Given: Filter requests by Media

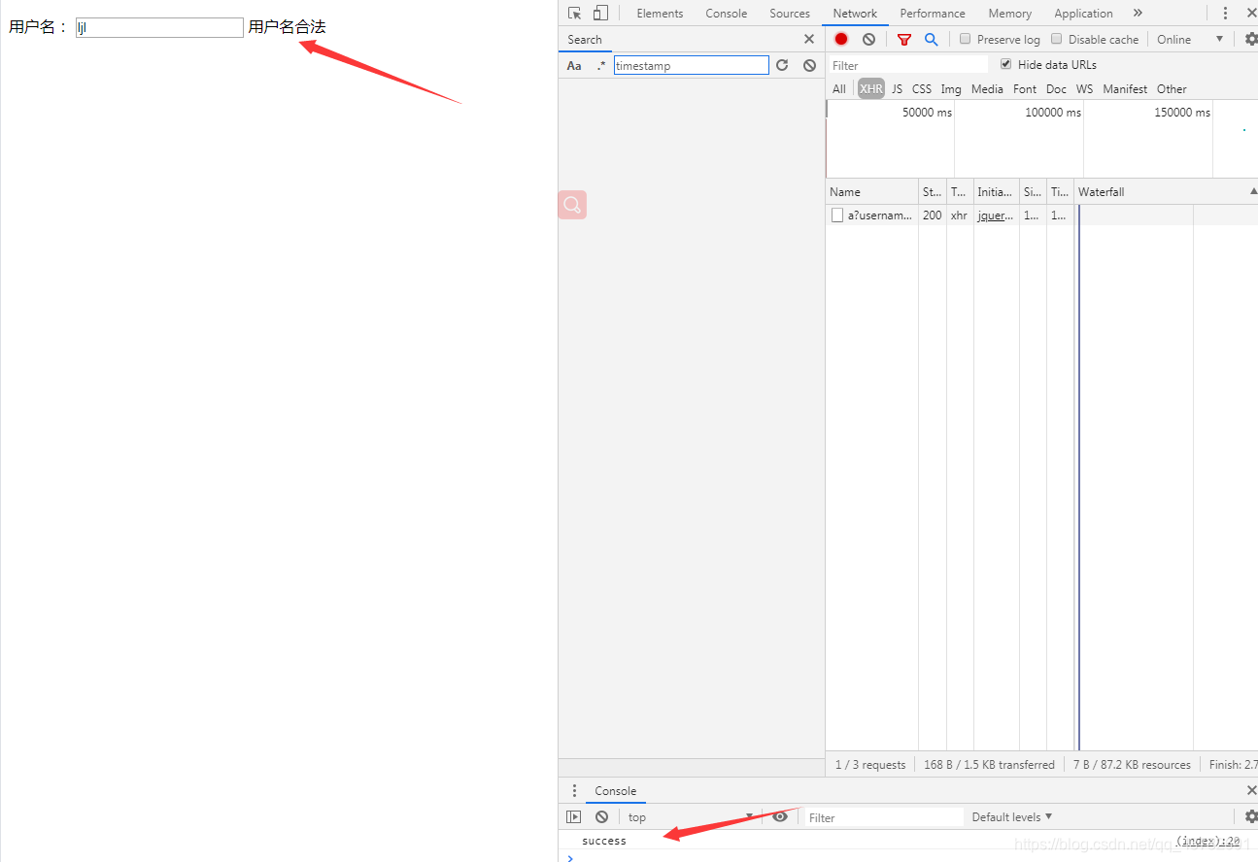Looking at the screenshot, I should point(987,88).
